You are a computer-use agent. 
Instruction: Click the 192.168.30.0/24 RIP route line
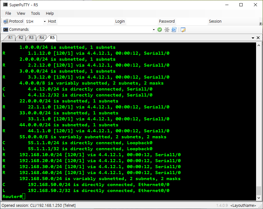[91, 167]
